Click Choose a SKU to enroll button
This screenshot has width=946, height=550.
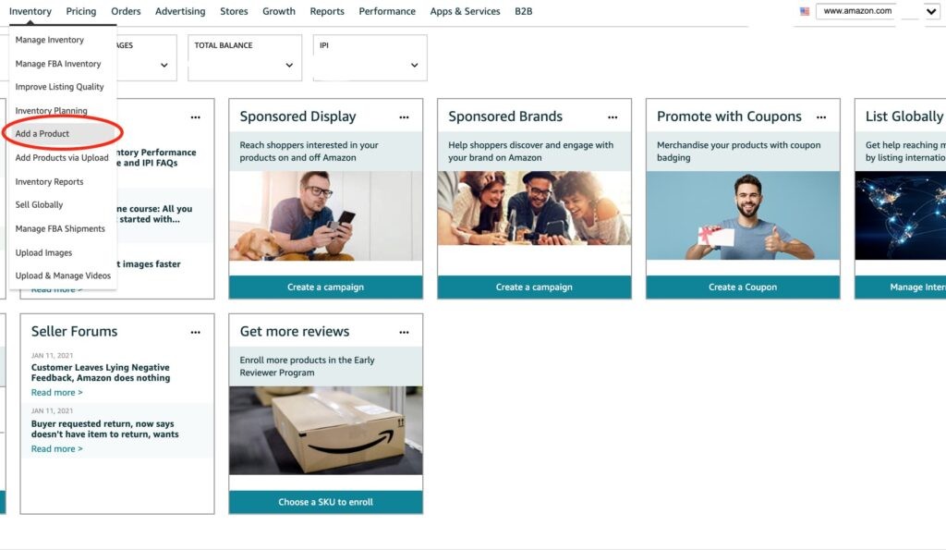coord(326,502)
